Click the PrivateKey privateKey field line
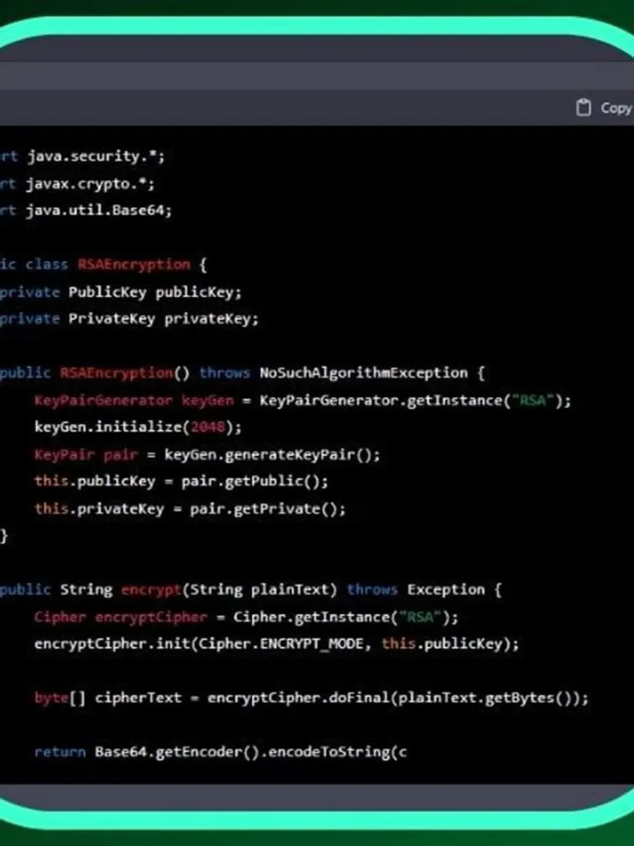 point(129,319)
